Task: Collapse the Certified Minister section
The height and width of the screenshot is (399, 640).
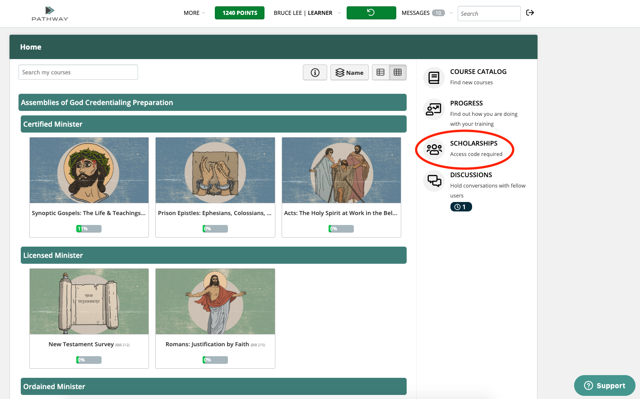Action: click(x=213, y=124)
